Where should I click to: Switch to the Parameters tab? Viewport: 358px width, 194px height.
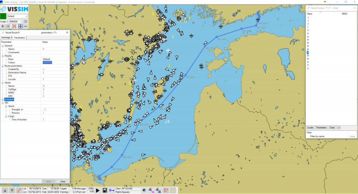(x=20, y=38)
